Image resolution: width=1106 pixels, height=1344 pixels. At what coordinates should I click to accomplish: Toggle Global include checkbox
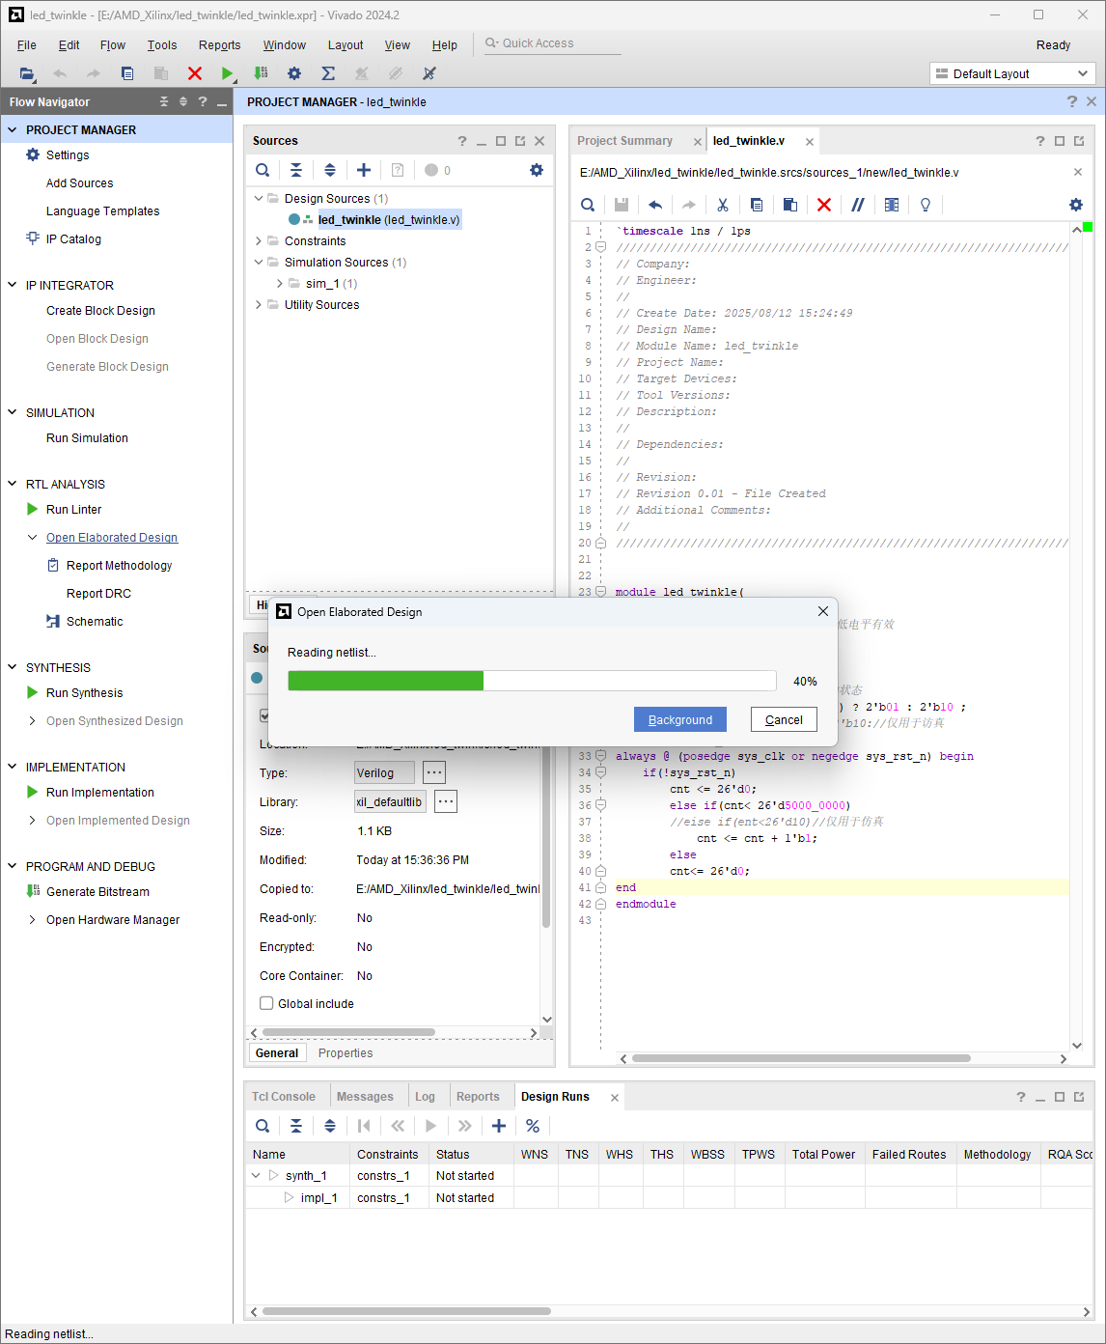266,1003
